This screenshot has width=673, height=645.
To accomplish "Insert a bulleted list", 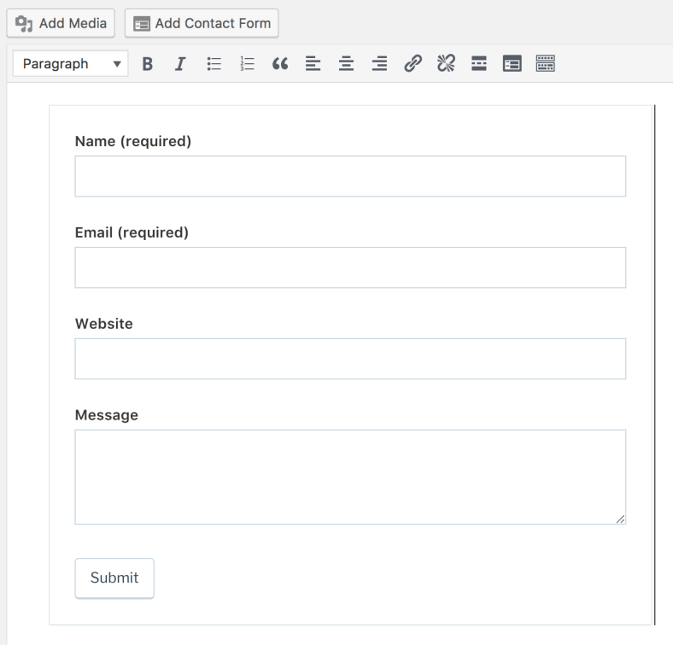I will point(213,65).
